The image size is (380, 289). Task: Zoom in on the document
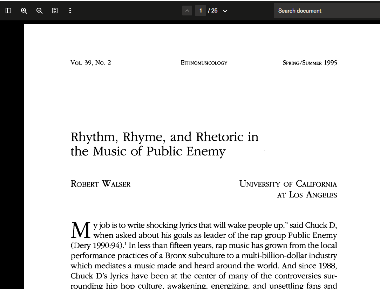pos(24,11)
